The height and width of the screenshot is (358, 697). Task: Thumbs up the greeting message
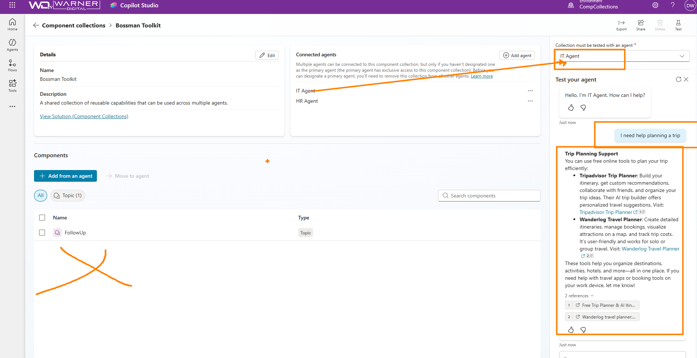click(571, 108)
